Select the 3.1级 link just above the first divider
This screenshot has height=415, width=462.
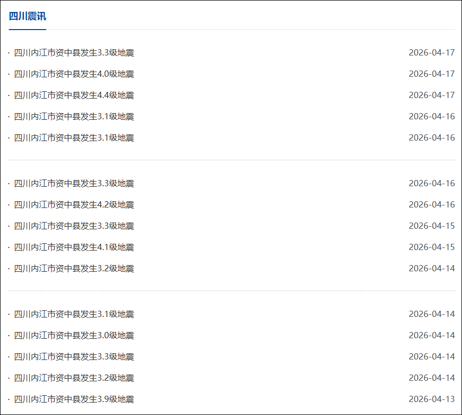74,138
